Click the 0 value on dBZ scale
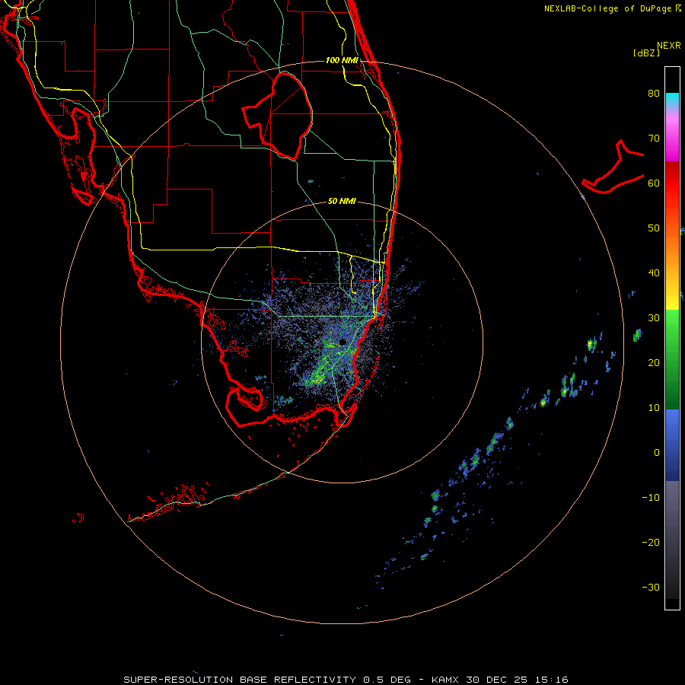 pos(657,453)
